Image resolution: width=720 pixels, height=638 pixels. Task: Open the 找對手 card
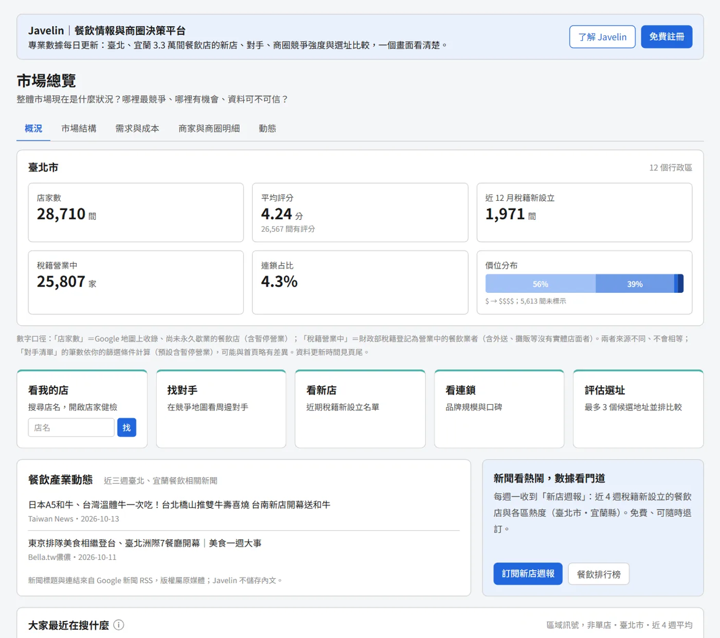coord(221,409)
